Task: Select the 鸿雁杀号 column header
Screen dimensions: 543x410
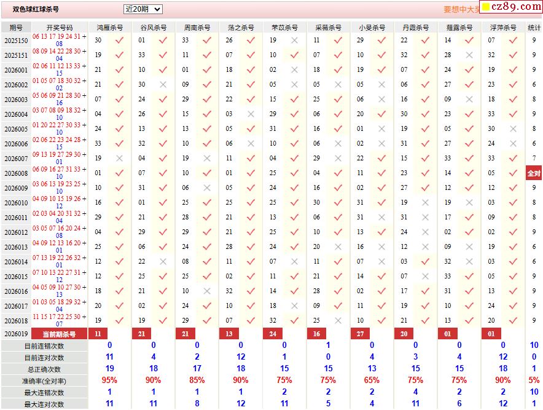Action: click(x=109, y=28)
